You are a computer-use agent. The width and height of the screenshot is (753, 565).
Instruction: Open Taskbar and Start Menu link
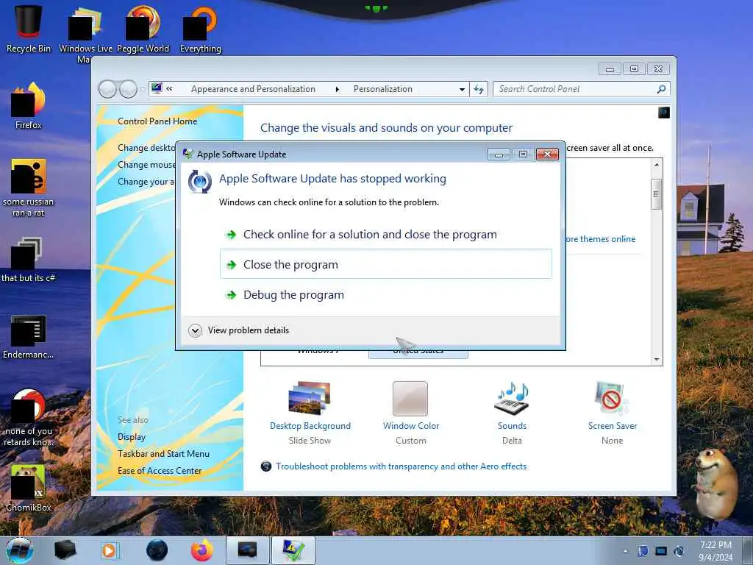click(x=163, y=453)
